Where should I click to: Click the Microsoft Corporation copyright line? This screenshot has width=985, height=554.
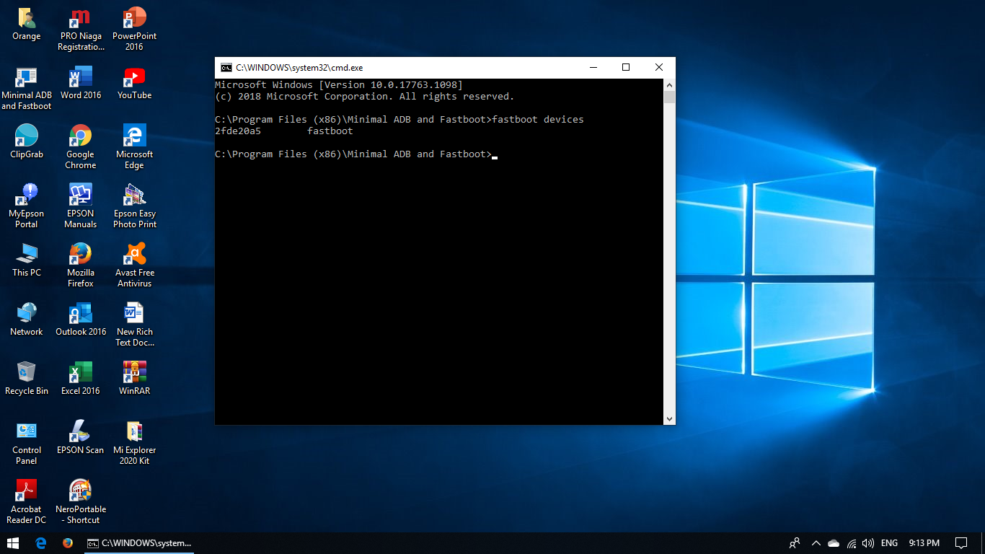365,97
